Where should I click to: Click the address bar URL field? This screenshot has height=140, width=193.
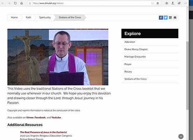(91, 3)
